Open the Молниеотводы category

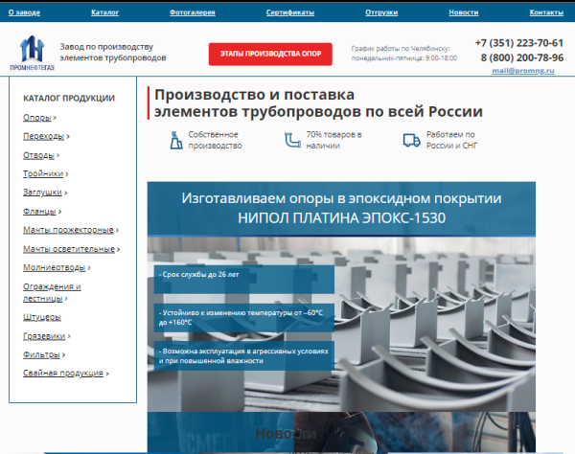point(55,267)
